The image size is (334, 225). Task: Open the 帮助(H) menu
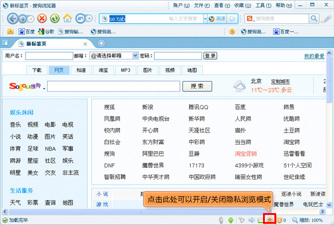[284, 5]
